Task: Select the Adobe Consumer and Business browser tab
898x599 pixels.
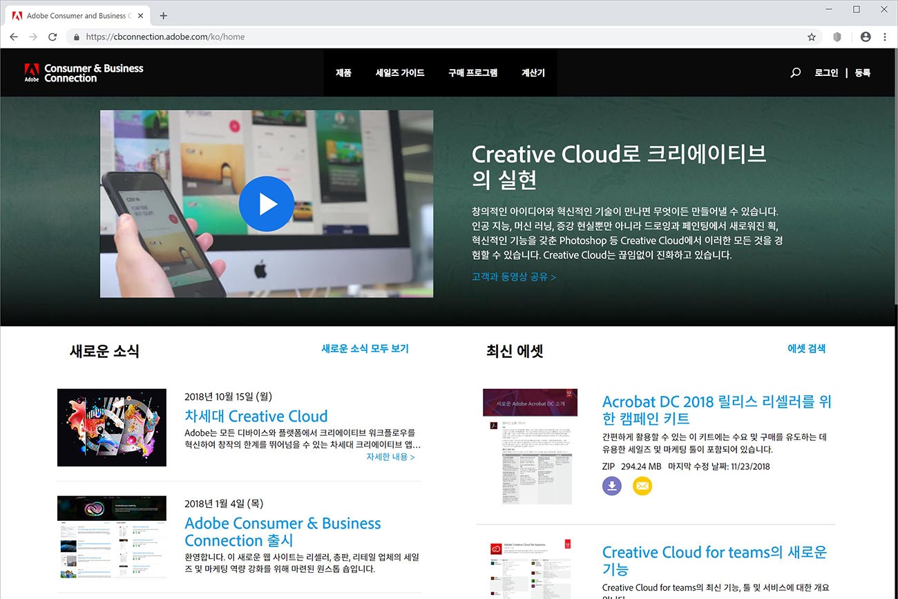Action: tap(76, 16)
